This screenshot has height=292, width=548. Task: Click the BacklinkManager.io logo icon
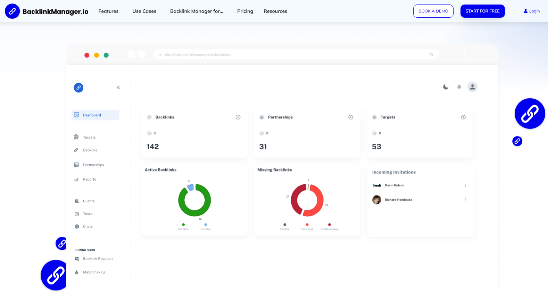12,11
